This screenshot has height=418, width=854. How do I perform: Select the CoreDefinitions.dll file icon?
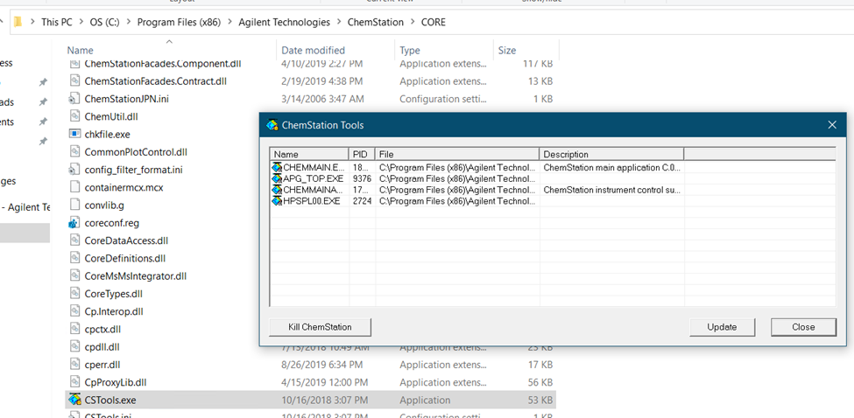coord(74,258)
